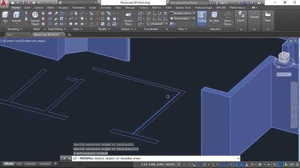Expand the Modify panel
The width and height of the screenshot is (300, 168).
[104, 29]
